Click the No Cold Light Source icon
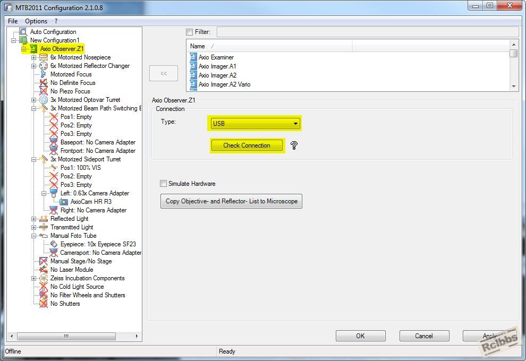526x361 pixels. tap(43, 287)
